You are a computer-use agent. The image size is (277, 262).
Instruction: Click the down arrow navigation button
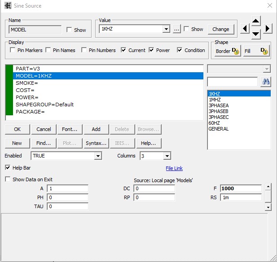(x=255, y=34)
